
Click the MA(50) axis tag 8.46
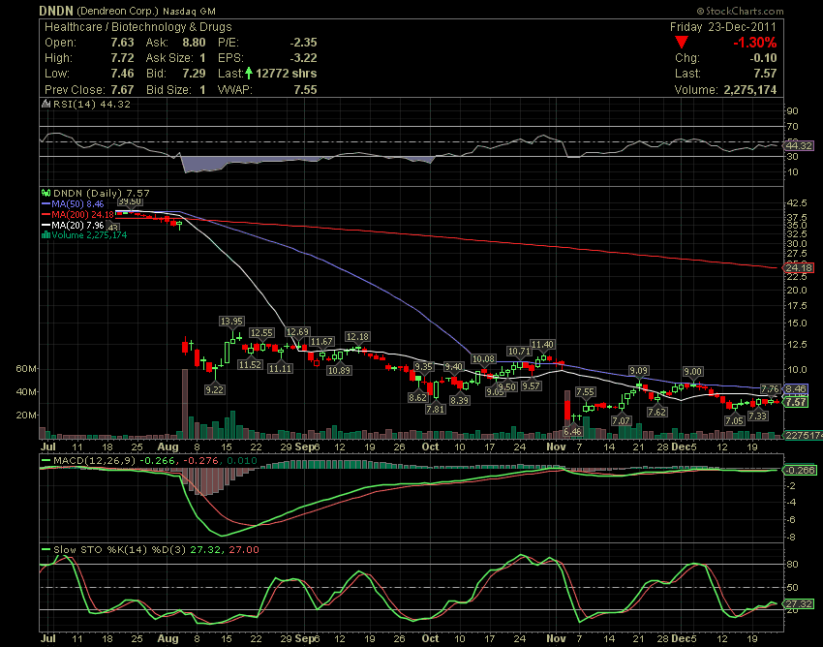tap(796, 389)
